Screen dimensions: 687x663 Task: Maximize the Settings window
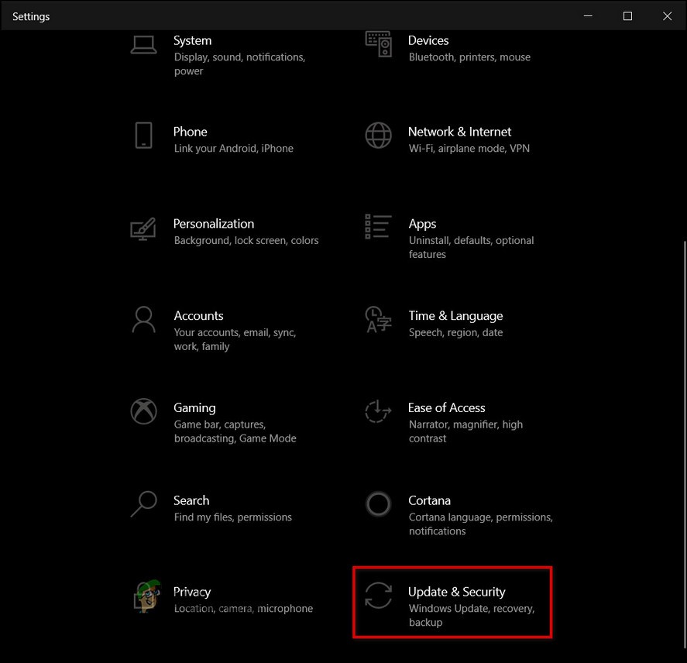click(627, 16)
